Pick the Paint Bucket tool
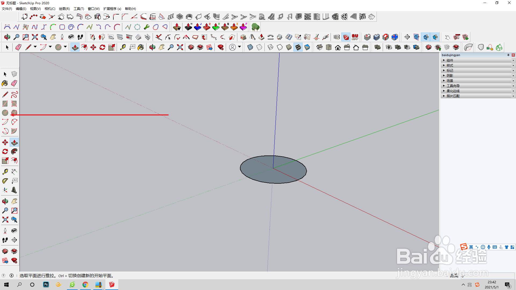The height and width of the screenshot is (290, 516). [5, 83]
